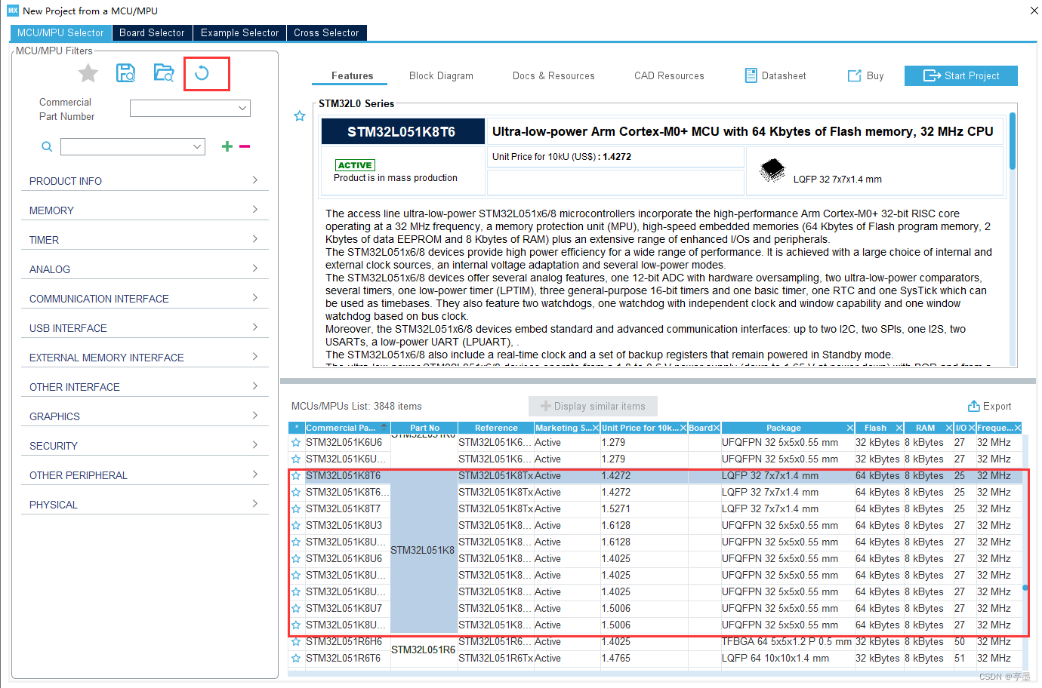1042x688 pixels.
Task: Star the STM32L051K6U6 row
Action: point(296,443)
